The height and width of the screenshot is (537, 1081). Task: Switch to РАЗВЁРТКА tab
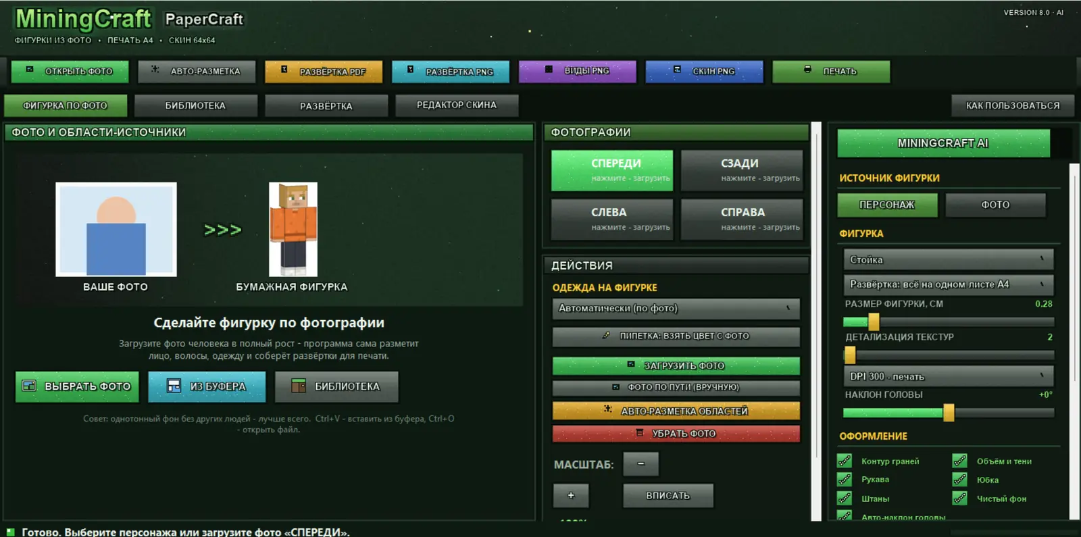pos(326,105)
